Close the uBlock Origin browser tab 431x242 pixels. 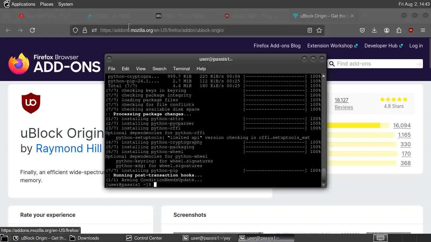pyautogui.click(x=352, y=16)
